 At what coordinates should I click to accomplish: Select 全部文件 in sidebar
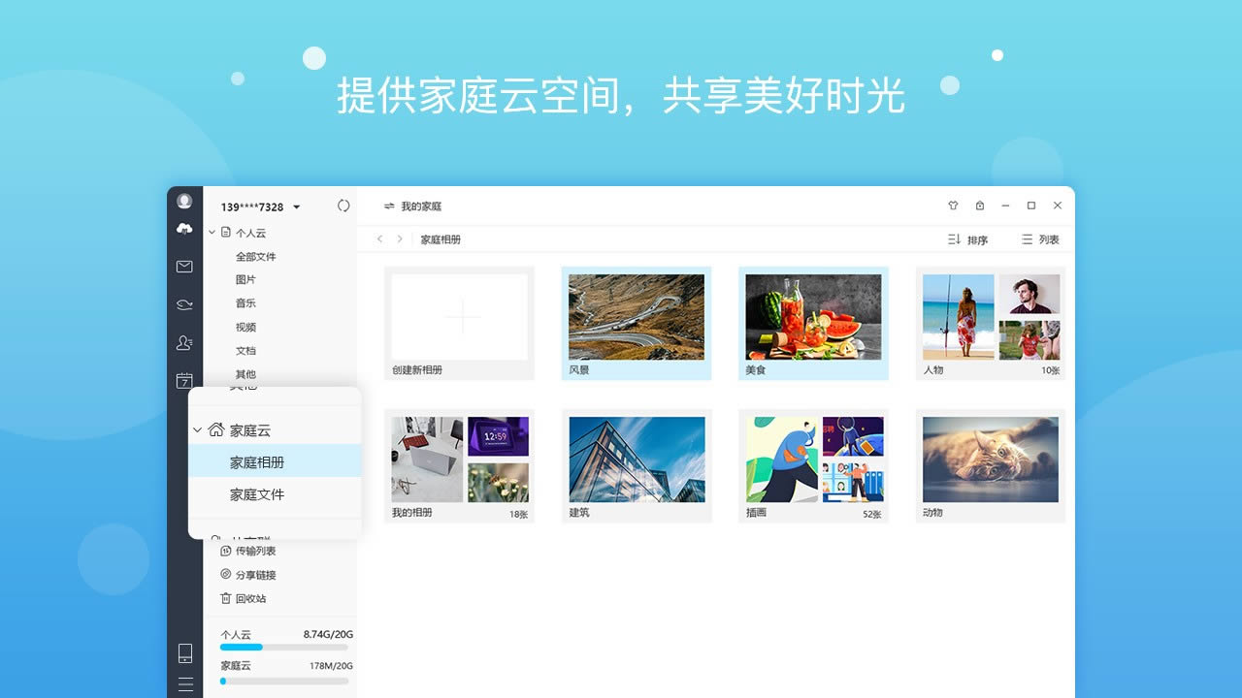click(x=256, y=257)
